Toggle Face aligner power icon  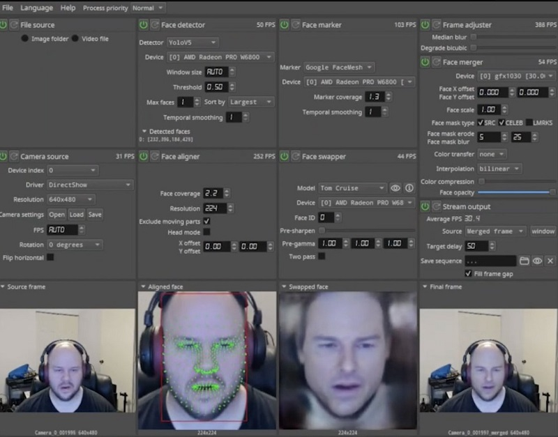click(144, 156)
